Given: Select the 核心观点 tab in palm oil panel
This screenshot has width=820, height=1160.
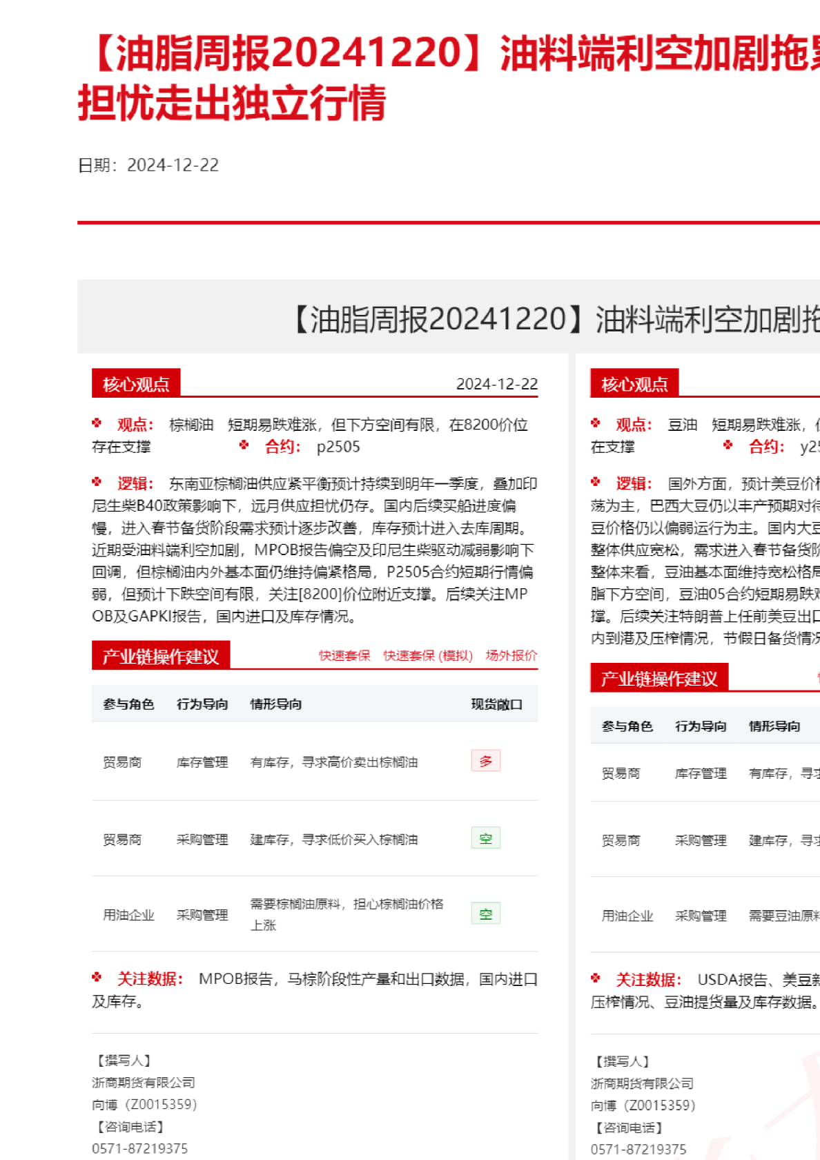Looking at the screenshot, I should (x=136, y=384).
